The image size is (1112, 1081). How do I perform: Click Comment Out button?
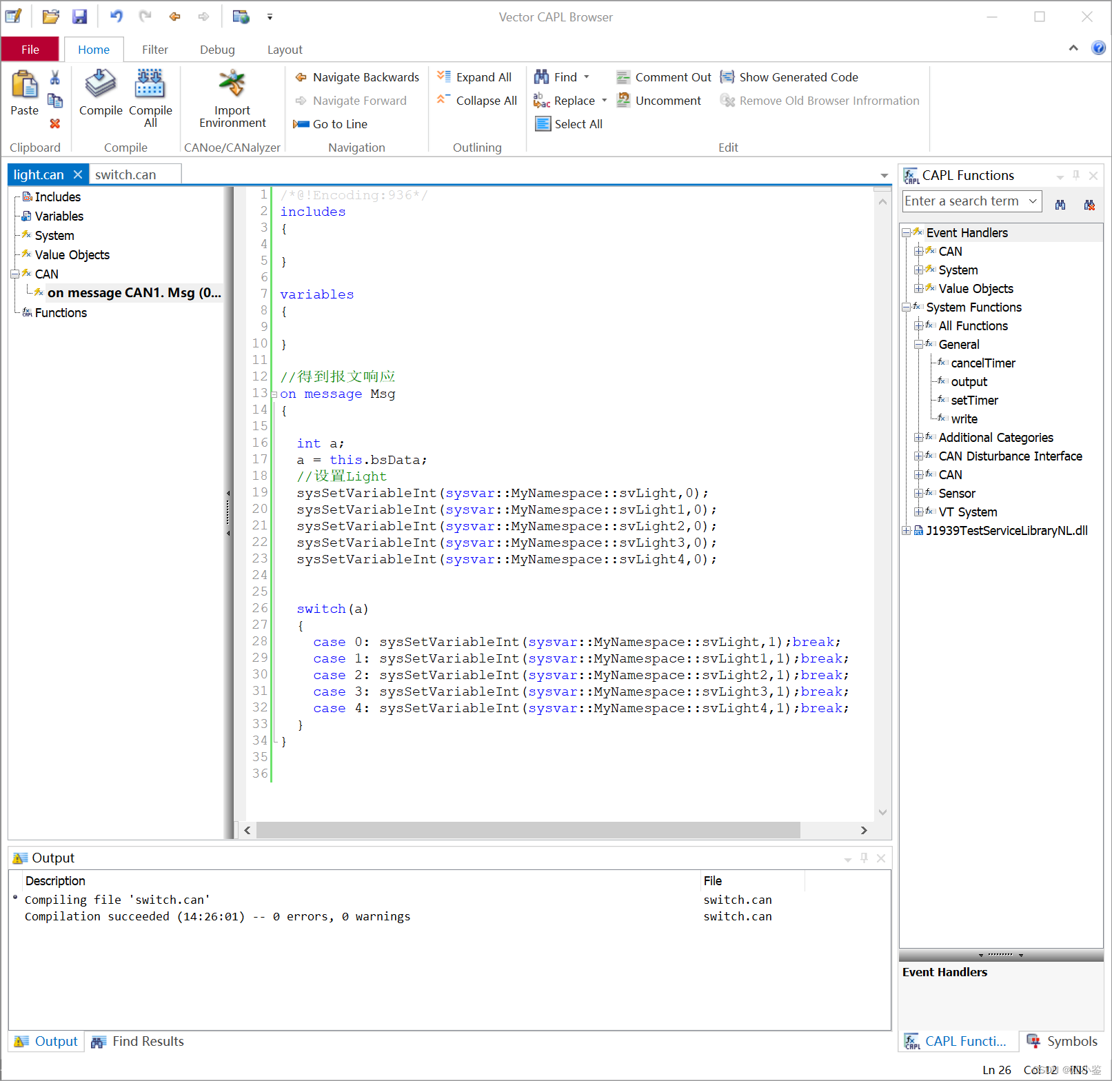click(664, 77)
